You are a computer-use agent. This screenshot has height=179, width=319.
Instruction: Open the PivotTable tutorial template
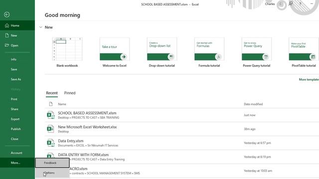pos(304,52)
